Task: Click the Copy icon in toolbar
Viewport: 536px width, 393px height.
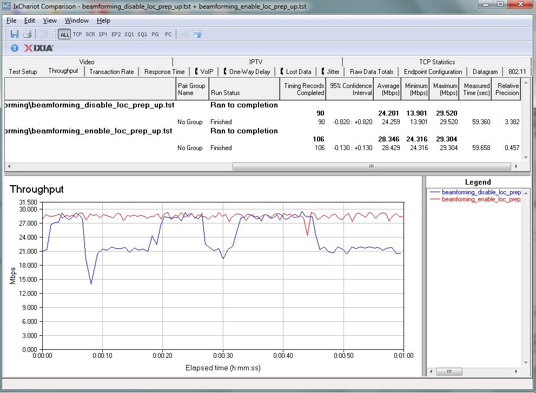Action: 43,34
